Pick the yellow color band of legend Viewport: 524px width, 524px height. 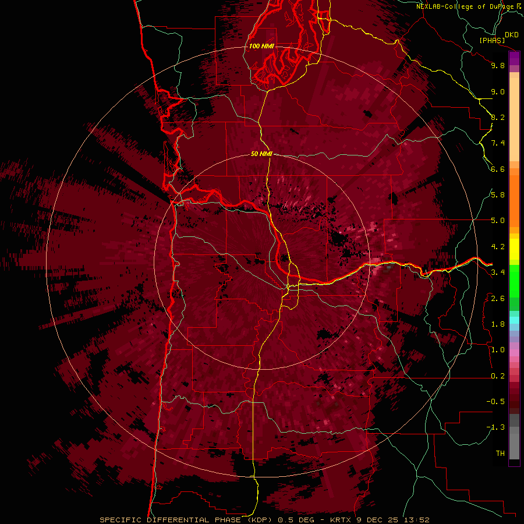tap(514, 249)
